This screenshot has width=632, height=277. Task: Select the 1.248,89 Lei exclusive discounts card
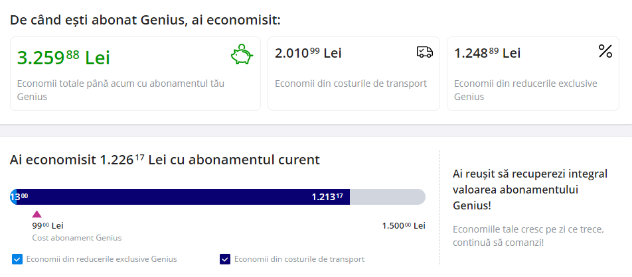tap(533, 74)
